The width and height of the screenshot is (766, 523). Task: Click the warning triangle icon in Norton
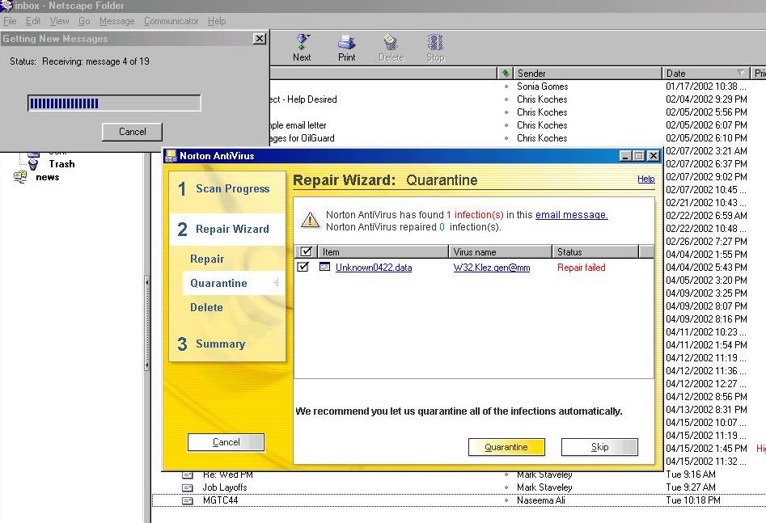pos(311,220)
